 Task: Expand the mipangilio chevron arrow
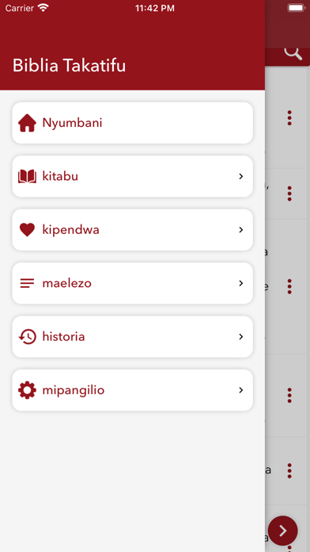(x=241, y=390)
